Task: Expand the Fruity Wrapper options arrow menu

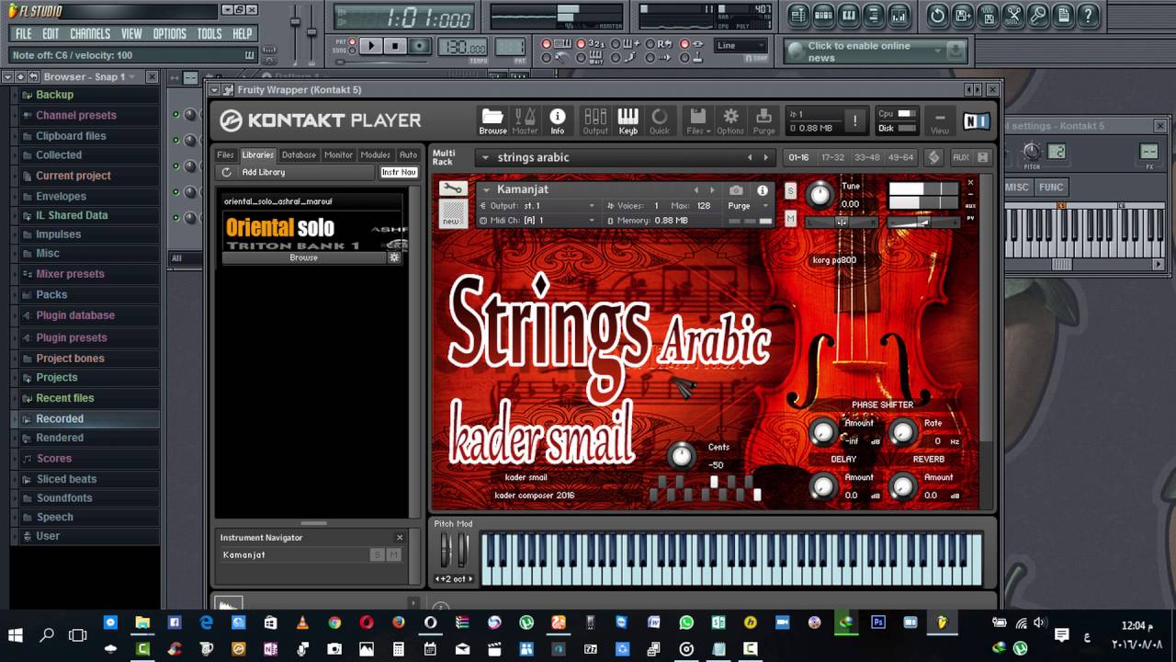Action: click(x=215, y=90)
